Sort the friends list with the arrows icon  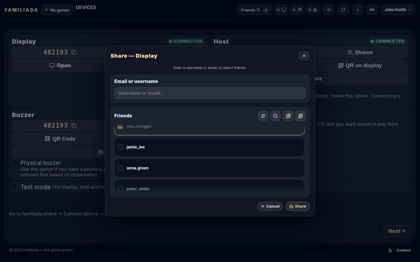point(263,116)
